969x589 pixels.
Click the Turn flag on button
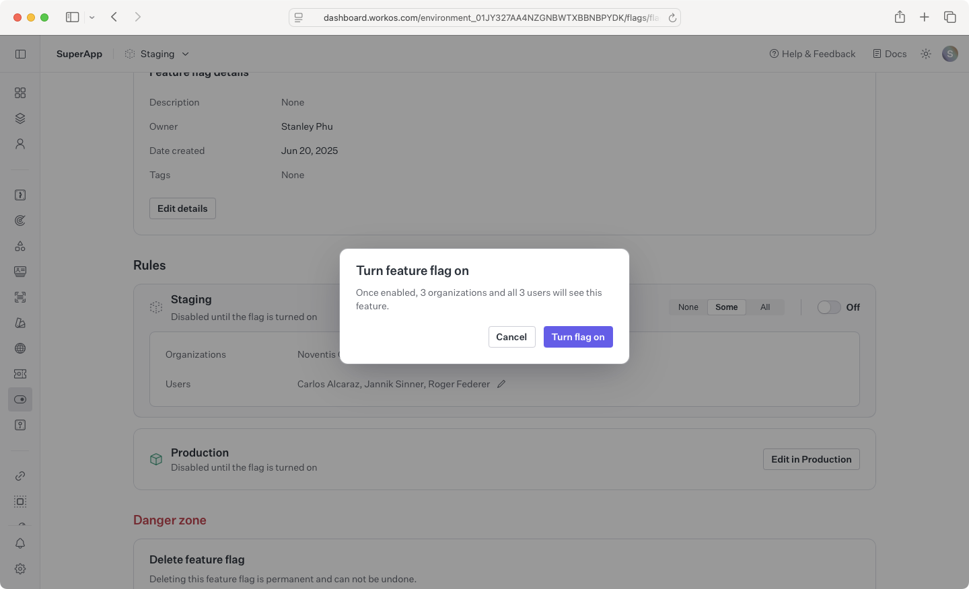click(578, 337)
